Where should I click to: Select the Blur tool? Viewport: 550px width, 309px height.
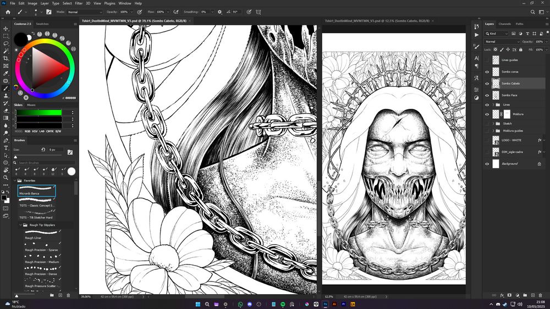pyautogui.click(x=5, y=125)
